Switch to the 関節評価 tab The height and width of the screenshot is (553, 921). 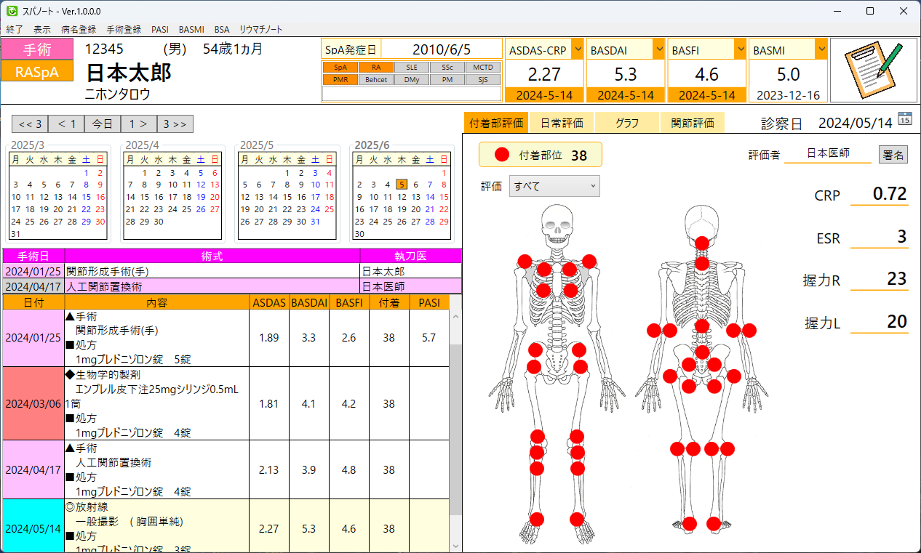click(693, 123)
